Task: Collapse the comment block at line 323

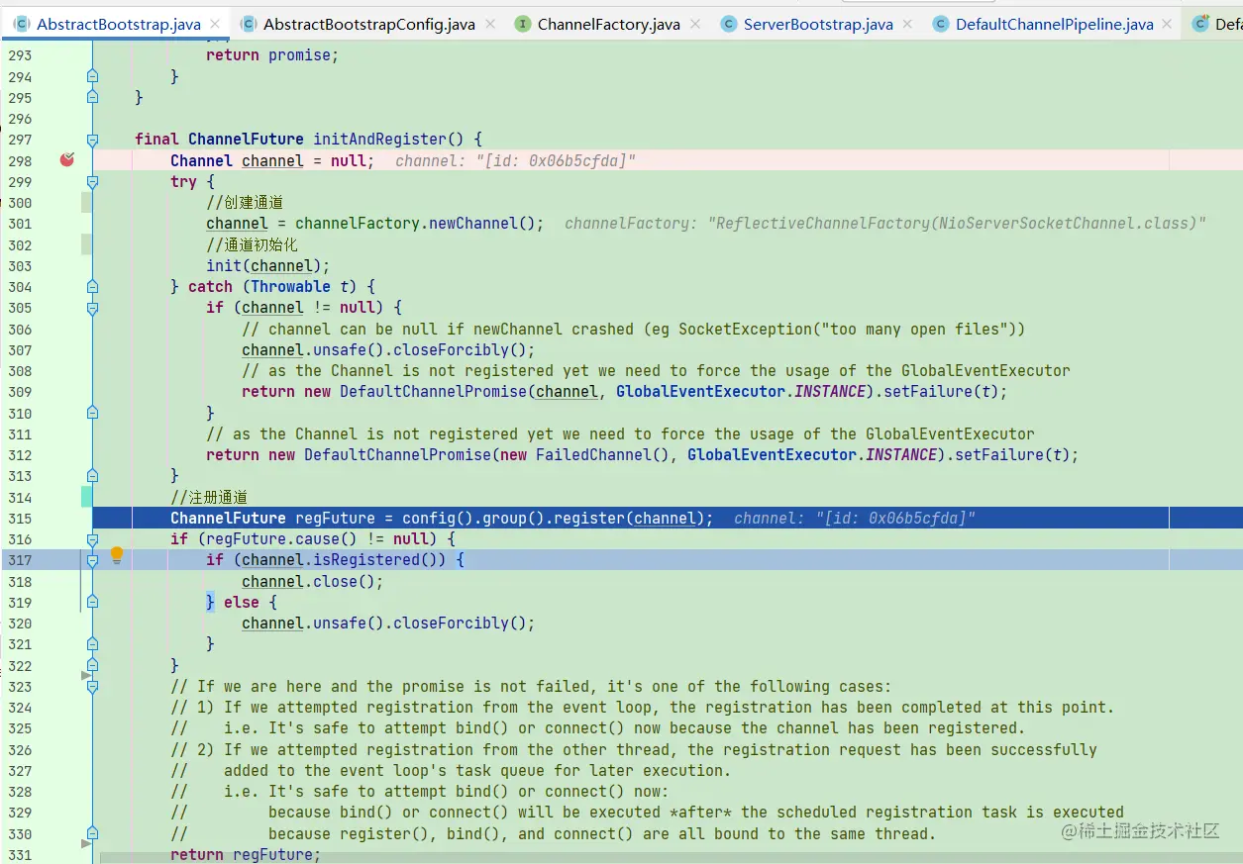Action: [x=92, y=686]
